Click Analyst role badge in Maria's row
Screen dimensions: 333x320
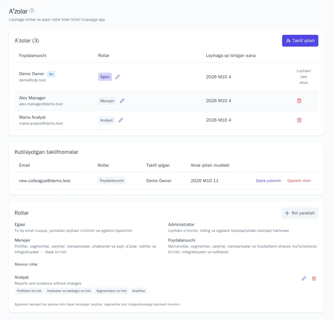[x=106, y=120]
